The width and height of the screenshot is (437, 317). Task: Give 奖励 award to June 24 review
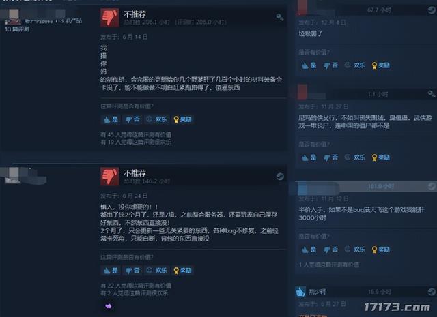[182, 270]
